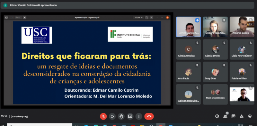
Task: Click 'Orientadora: M. Del Mar Lorenzo Moledo' text
Action: (x=108, y=96)
